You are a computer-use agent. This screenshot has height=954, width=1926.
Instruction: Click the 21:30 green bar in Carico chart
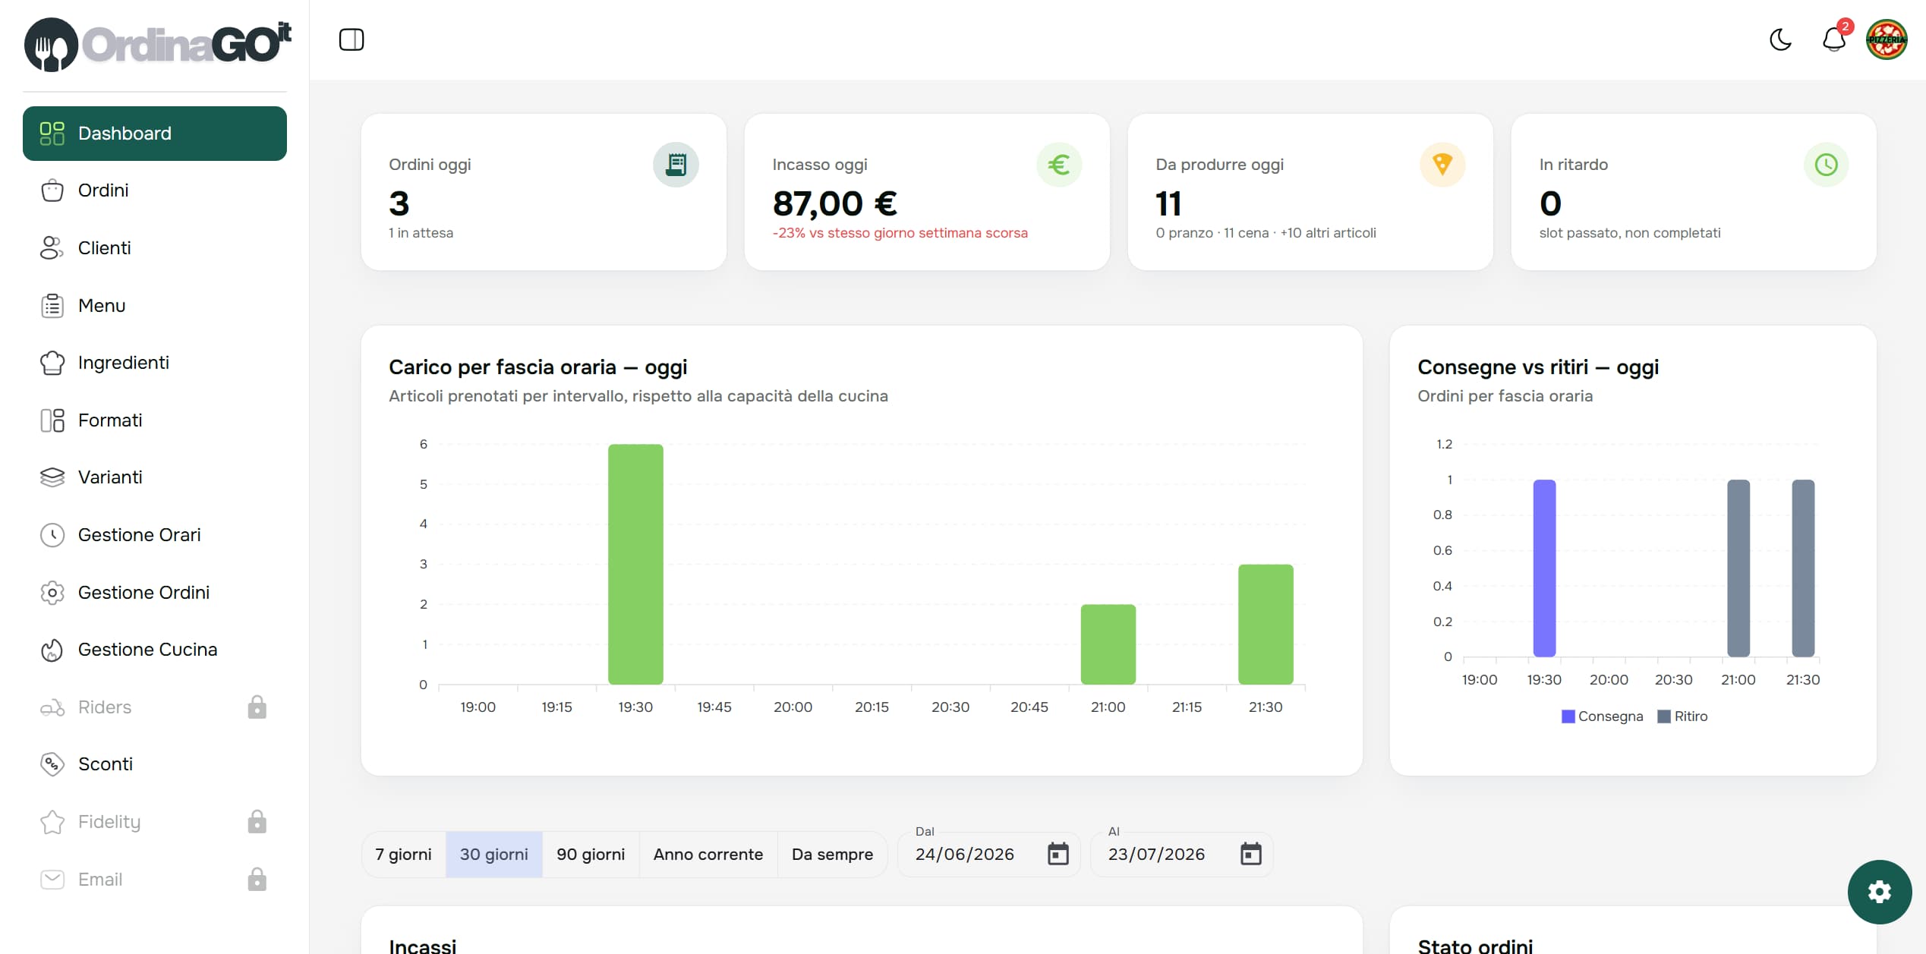1266,625
